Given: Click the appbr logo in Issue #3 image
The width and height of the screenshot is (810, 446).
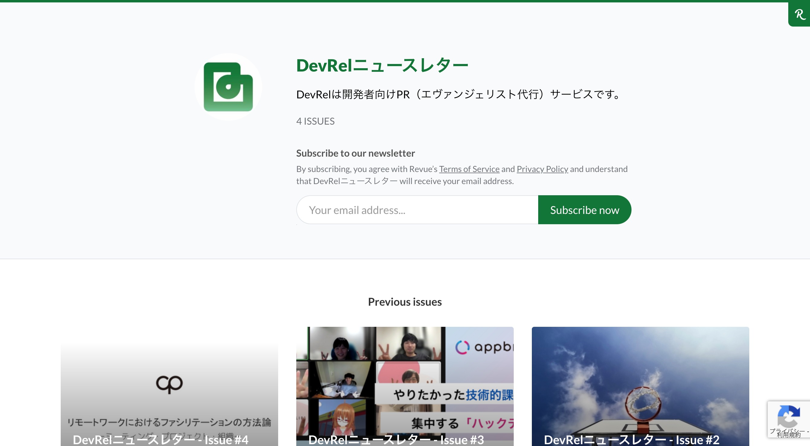Looking at the screenshot, I should [484, 347].
